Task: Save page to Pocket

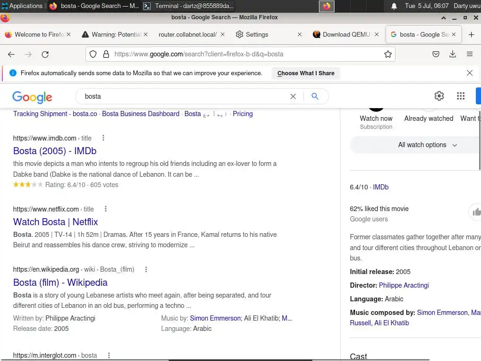Action: (x=435, y=55)
